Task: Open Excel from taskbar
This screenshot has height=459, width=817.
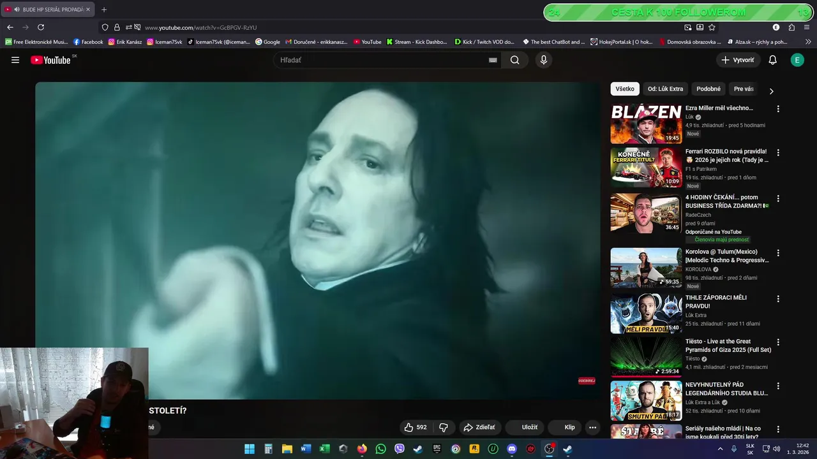Action: [324, 449]
